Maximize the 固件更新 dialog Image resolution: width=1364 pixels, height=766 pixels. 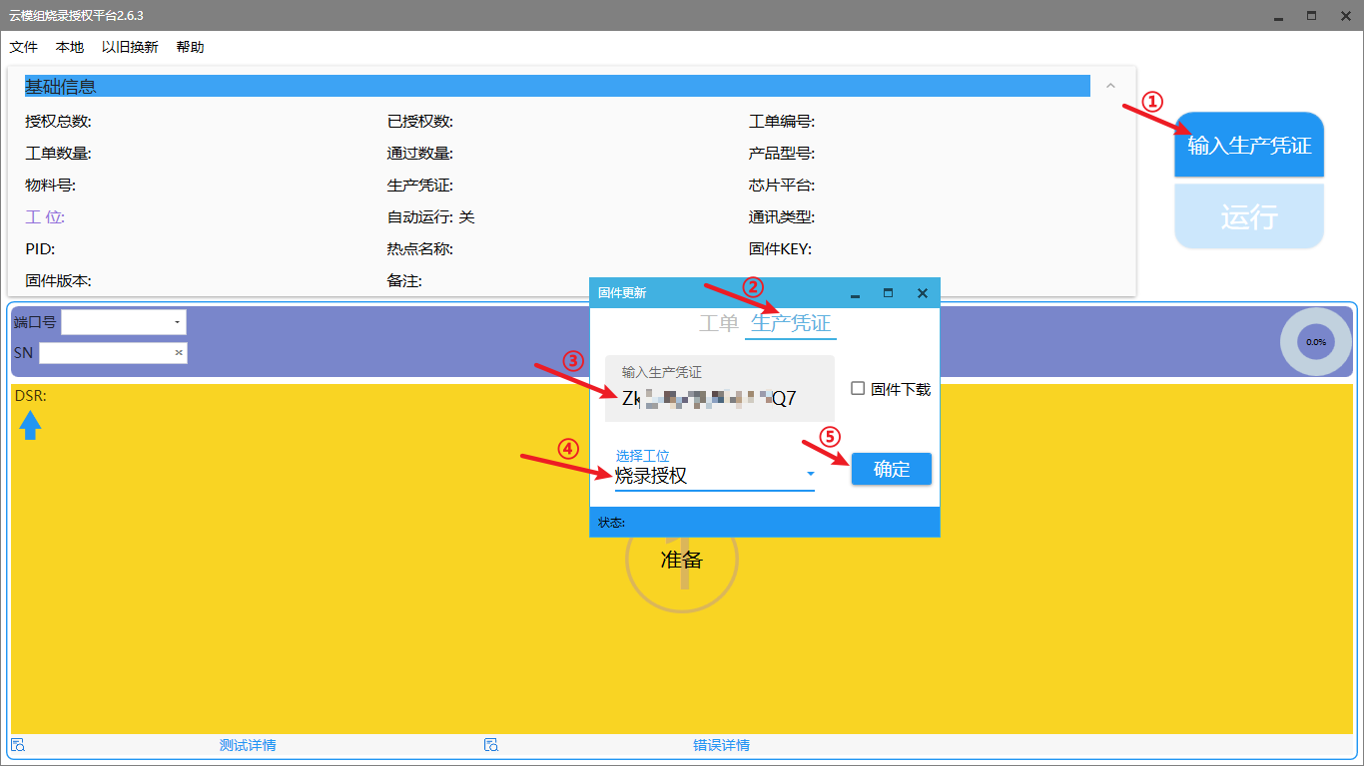[x=889, y=293]
